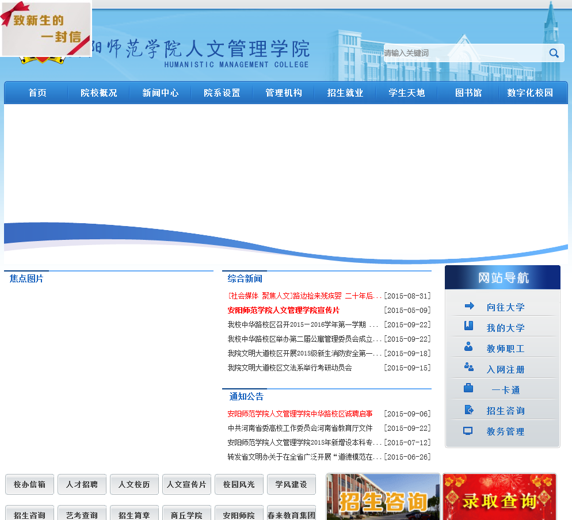The width and height of the screenshot is (572, 520).
Task: Open 教师职工 sidebar link
Action: (x=506, y=349)
